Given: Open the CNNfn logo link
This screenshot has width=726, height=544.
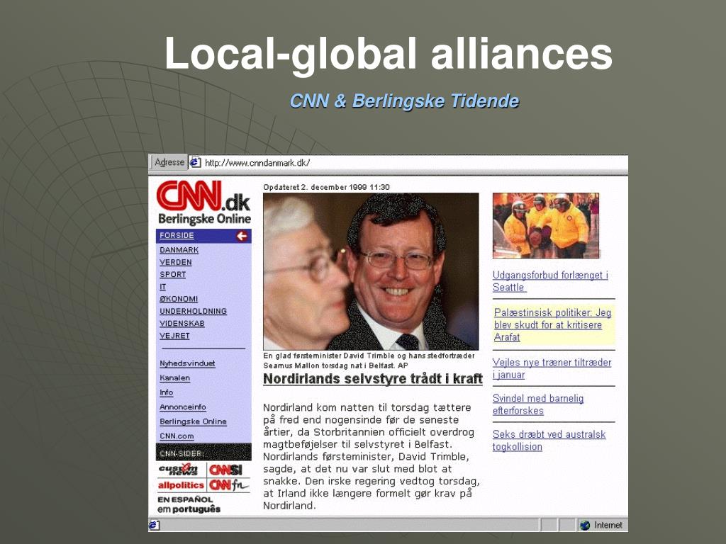Looking at the screenshot, I should [228, 484].
